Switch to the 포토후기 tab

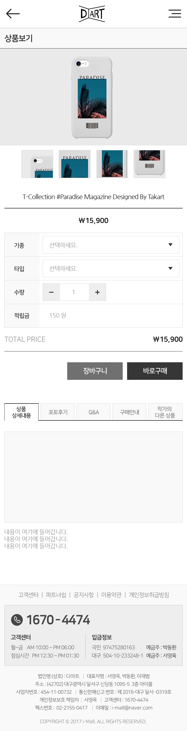tap(58, 412)
